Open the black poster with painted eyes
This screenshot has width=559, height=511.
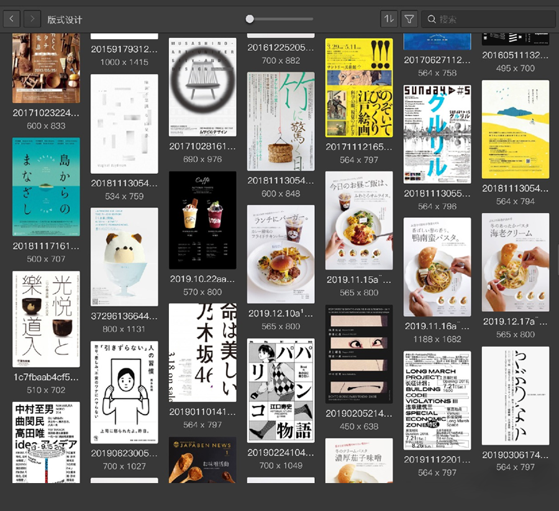point(359,354)
